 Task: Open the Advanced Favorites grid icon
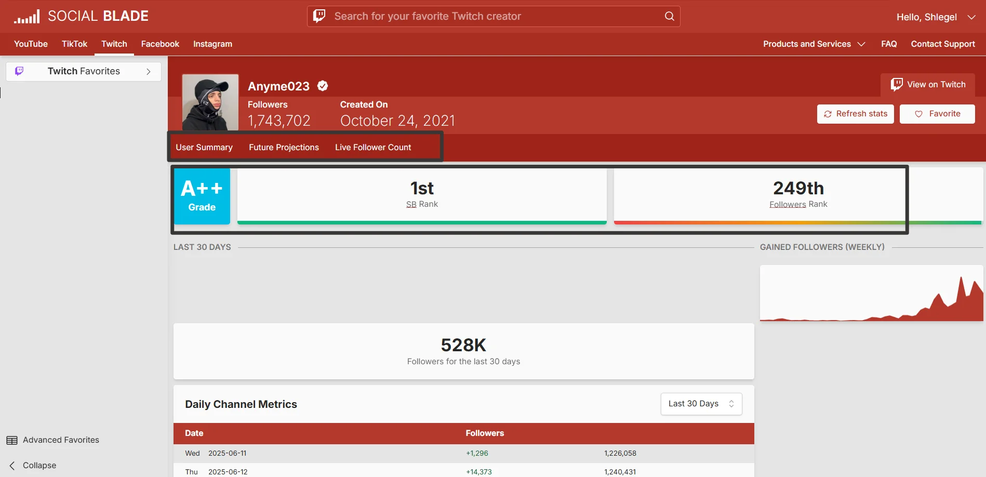pyautogui.click(x=12, y=440)
